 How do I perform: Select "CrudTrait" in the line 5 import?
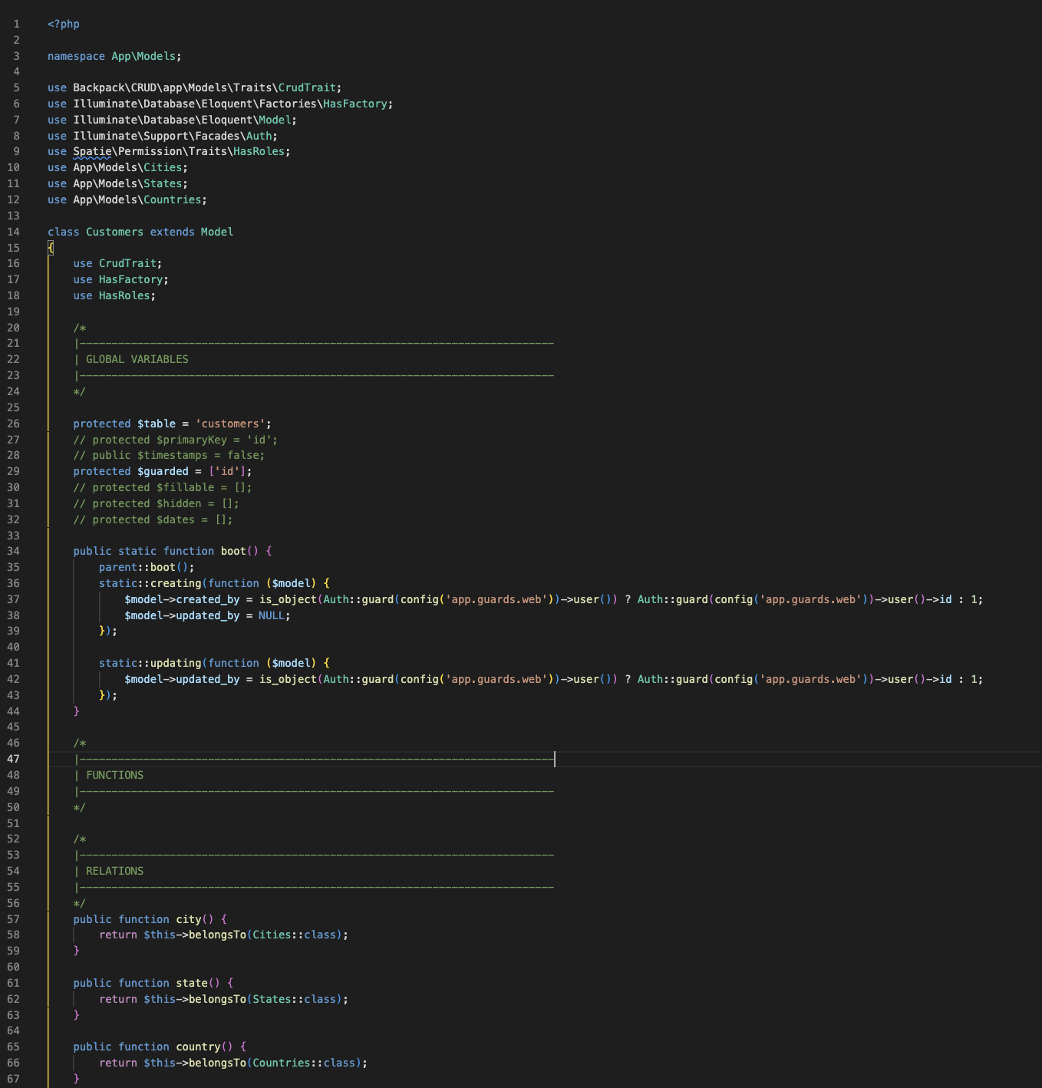coord(307,87)
